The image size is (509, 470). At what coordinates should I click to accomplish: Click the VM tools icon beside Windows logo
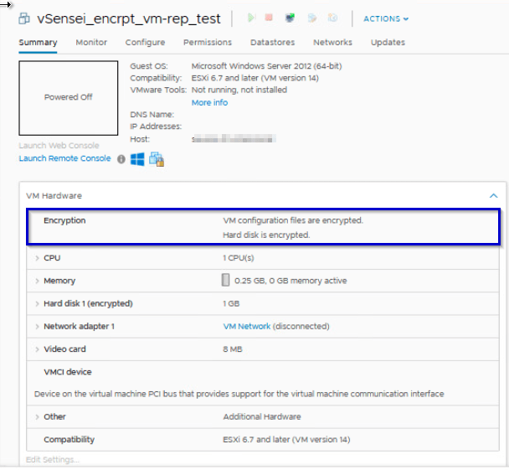157,159
